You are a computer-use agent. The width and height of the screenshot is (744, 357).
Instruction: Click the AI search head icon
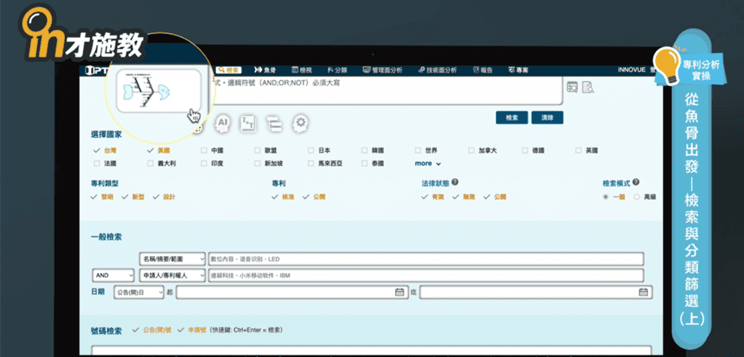point(222,122)
